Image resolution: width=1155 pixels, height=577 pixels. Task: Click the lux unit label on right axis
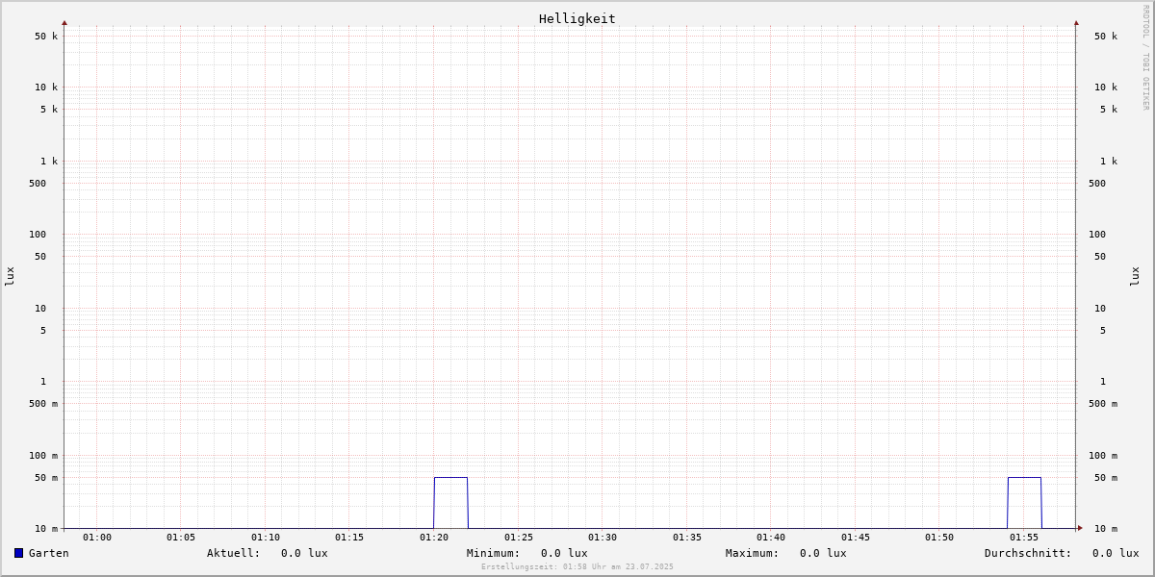[1135, 277]
